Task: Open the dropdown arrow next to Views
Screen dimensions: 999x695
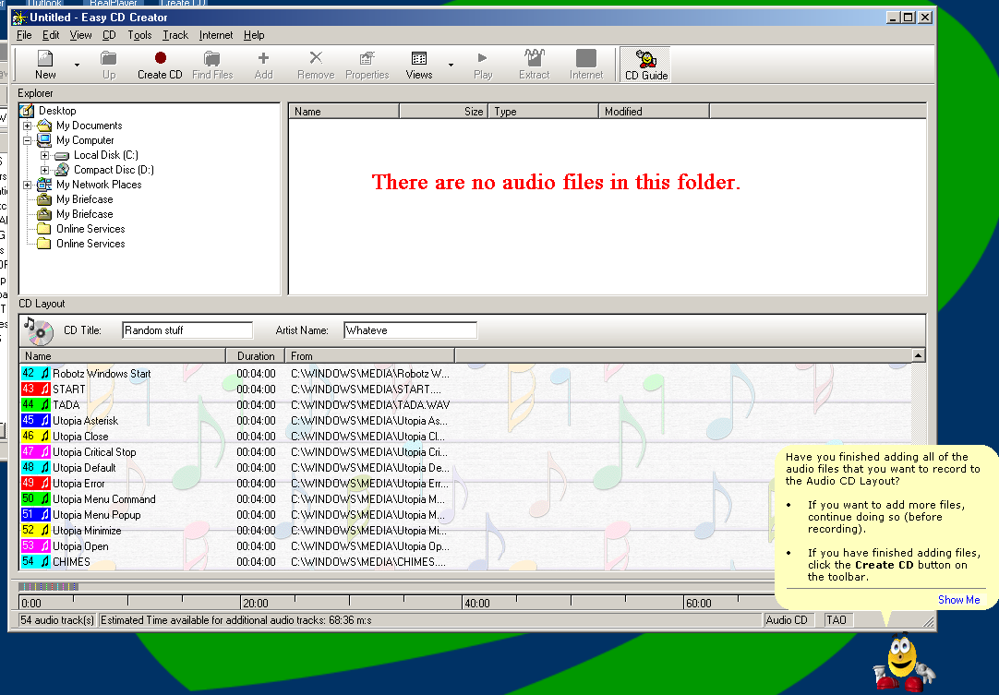Action: tap(451, 65)
